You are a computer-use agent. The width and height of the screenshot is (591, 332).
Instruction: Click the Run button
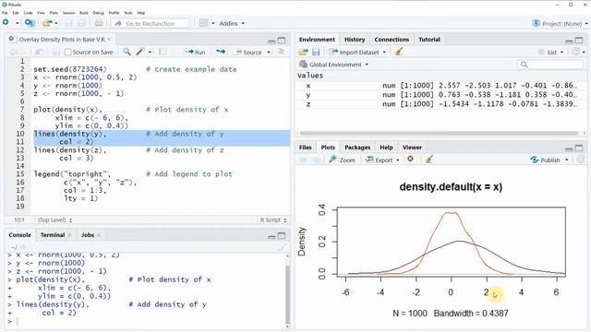click(x=195, y=52)
